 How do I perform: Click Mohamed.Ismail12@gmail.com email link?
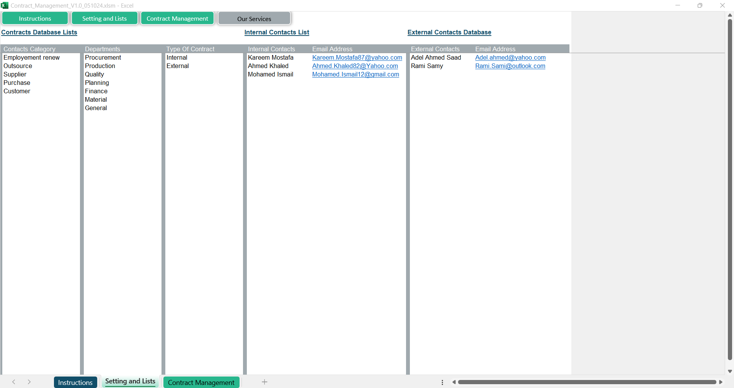click(x=355, y=75)
